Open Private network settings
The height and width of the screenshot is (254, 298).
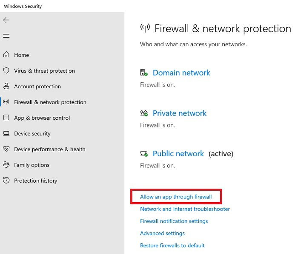point(180,113)
